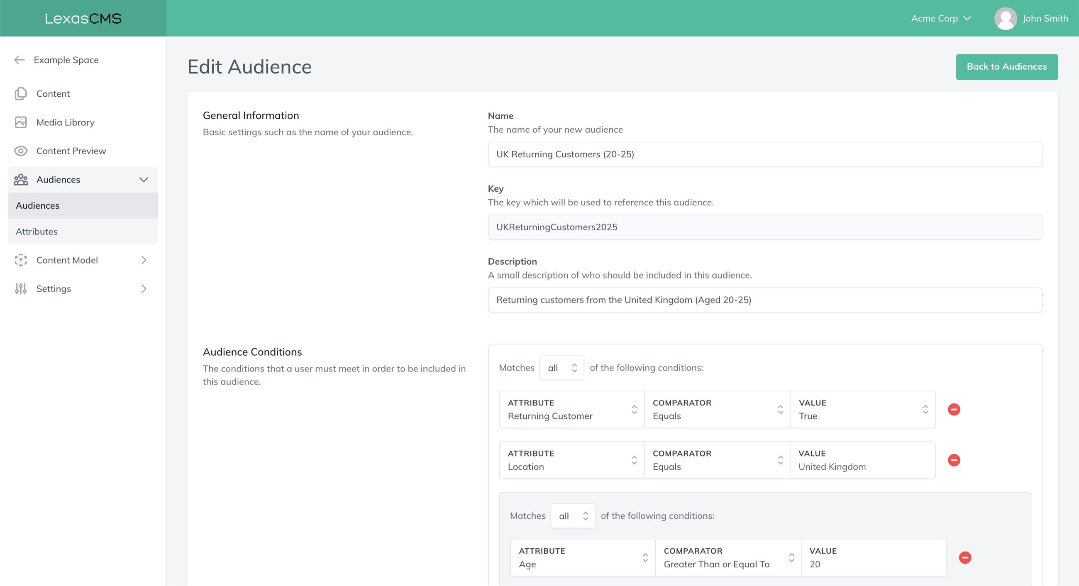Select the Audiences submenu item
1079x586 pixels.
[x=38, y=206]
